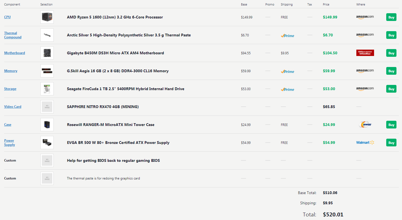Click the Base Total value $510.06
Screen dimensions: 402x220
click(330, 193)
